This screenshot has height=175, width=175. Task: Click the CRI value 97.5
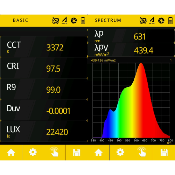pos(53,69)
